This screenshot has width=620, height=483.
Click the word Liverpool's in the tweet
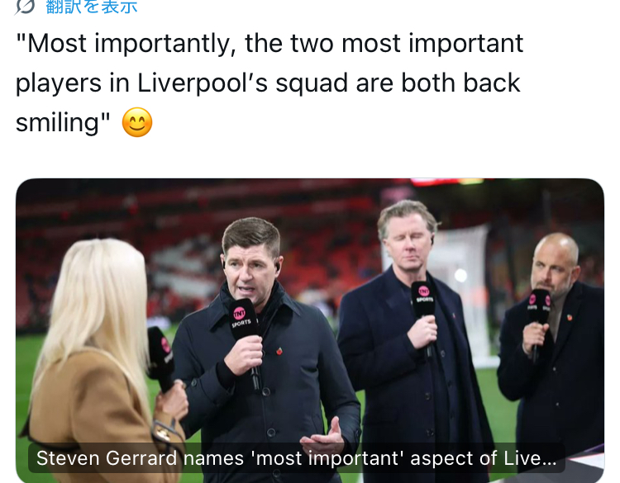(203, 83)
